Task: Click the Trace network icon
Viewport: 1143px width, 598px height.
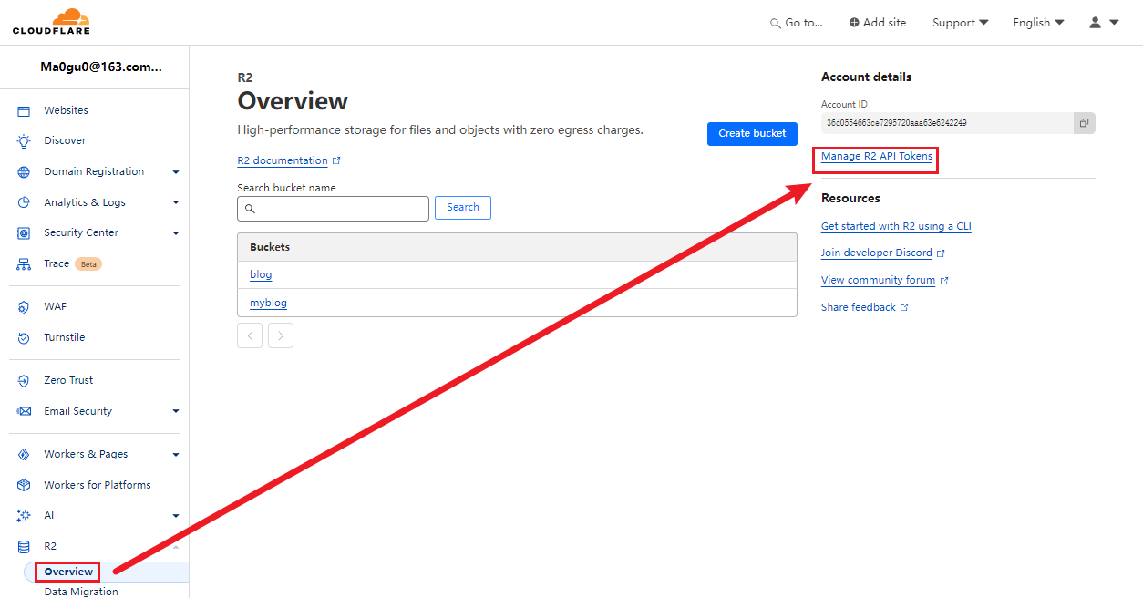Action: tap(24, 263)
